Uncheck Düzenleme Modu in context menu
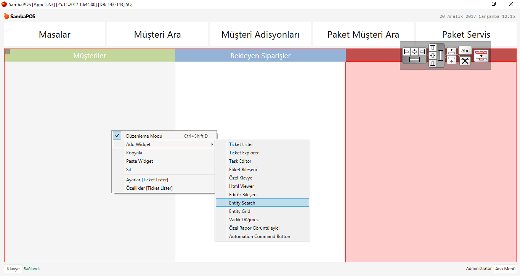The height and width of the screenshot is (276, 520). [144, 136]
